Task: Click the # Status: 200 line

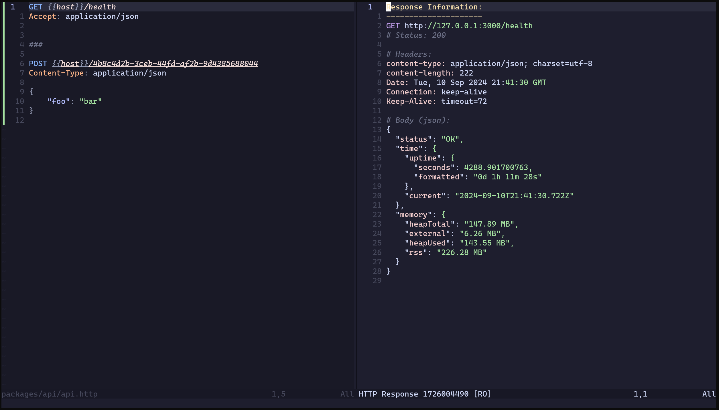Action: click(x=416, y=35)
